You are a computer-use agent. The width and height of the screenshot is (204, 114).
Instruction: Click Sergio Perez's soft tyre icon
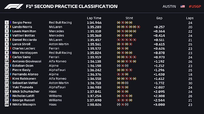coord(123,22)
